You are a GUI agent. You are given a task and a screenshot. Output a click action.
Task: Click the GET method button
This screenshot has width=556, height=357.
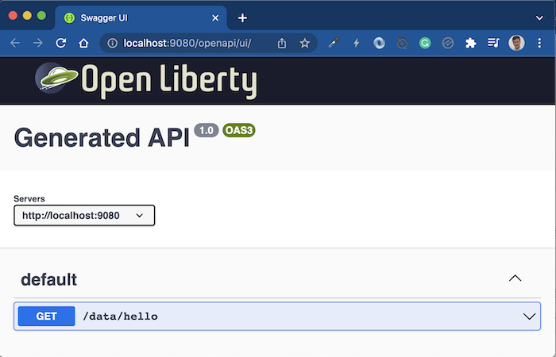(46, 317)
